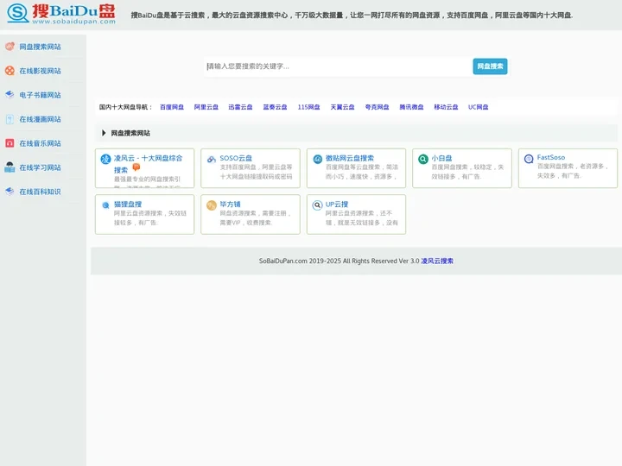Open 网盘搜索网站 in the sidebar
Screen dimensions: 622x466
coord(40,47)
